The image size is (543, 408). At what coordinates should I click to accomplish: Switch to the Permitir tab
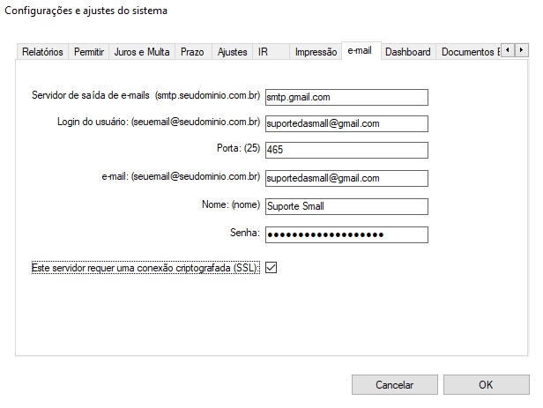coord(89,53)
